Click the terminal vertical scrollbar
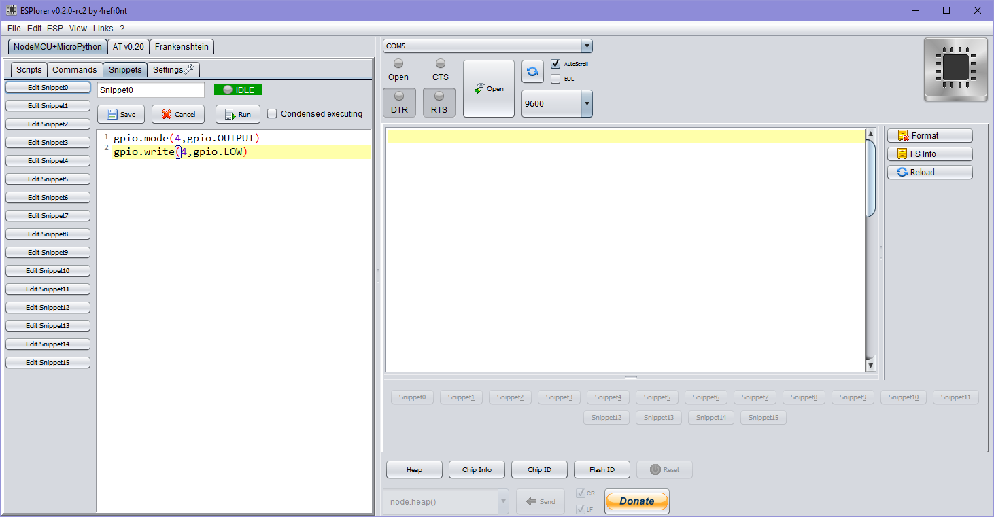Screen dimensions: 994x517 pyautogui.click(x=870, y=250)
